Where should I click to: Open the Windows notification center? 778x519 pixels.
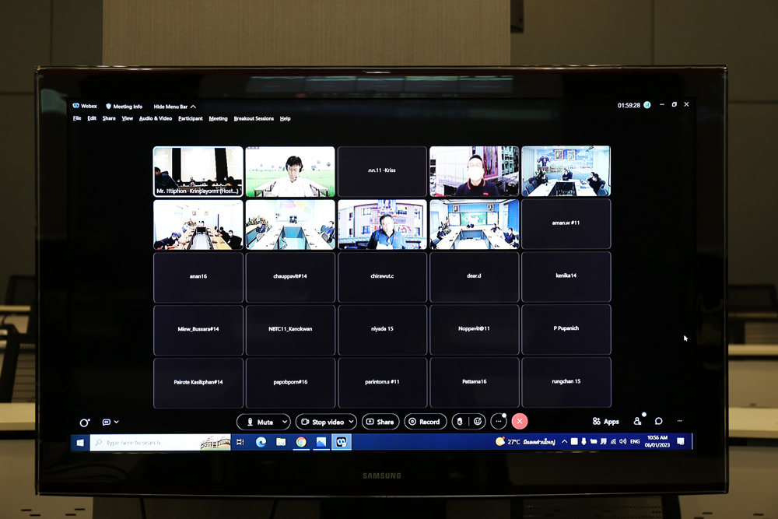(681, 441)
